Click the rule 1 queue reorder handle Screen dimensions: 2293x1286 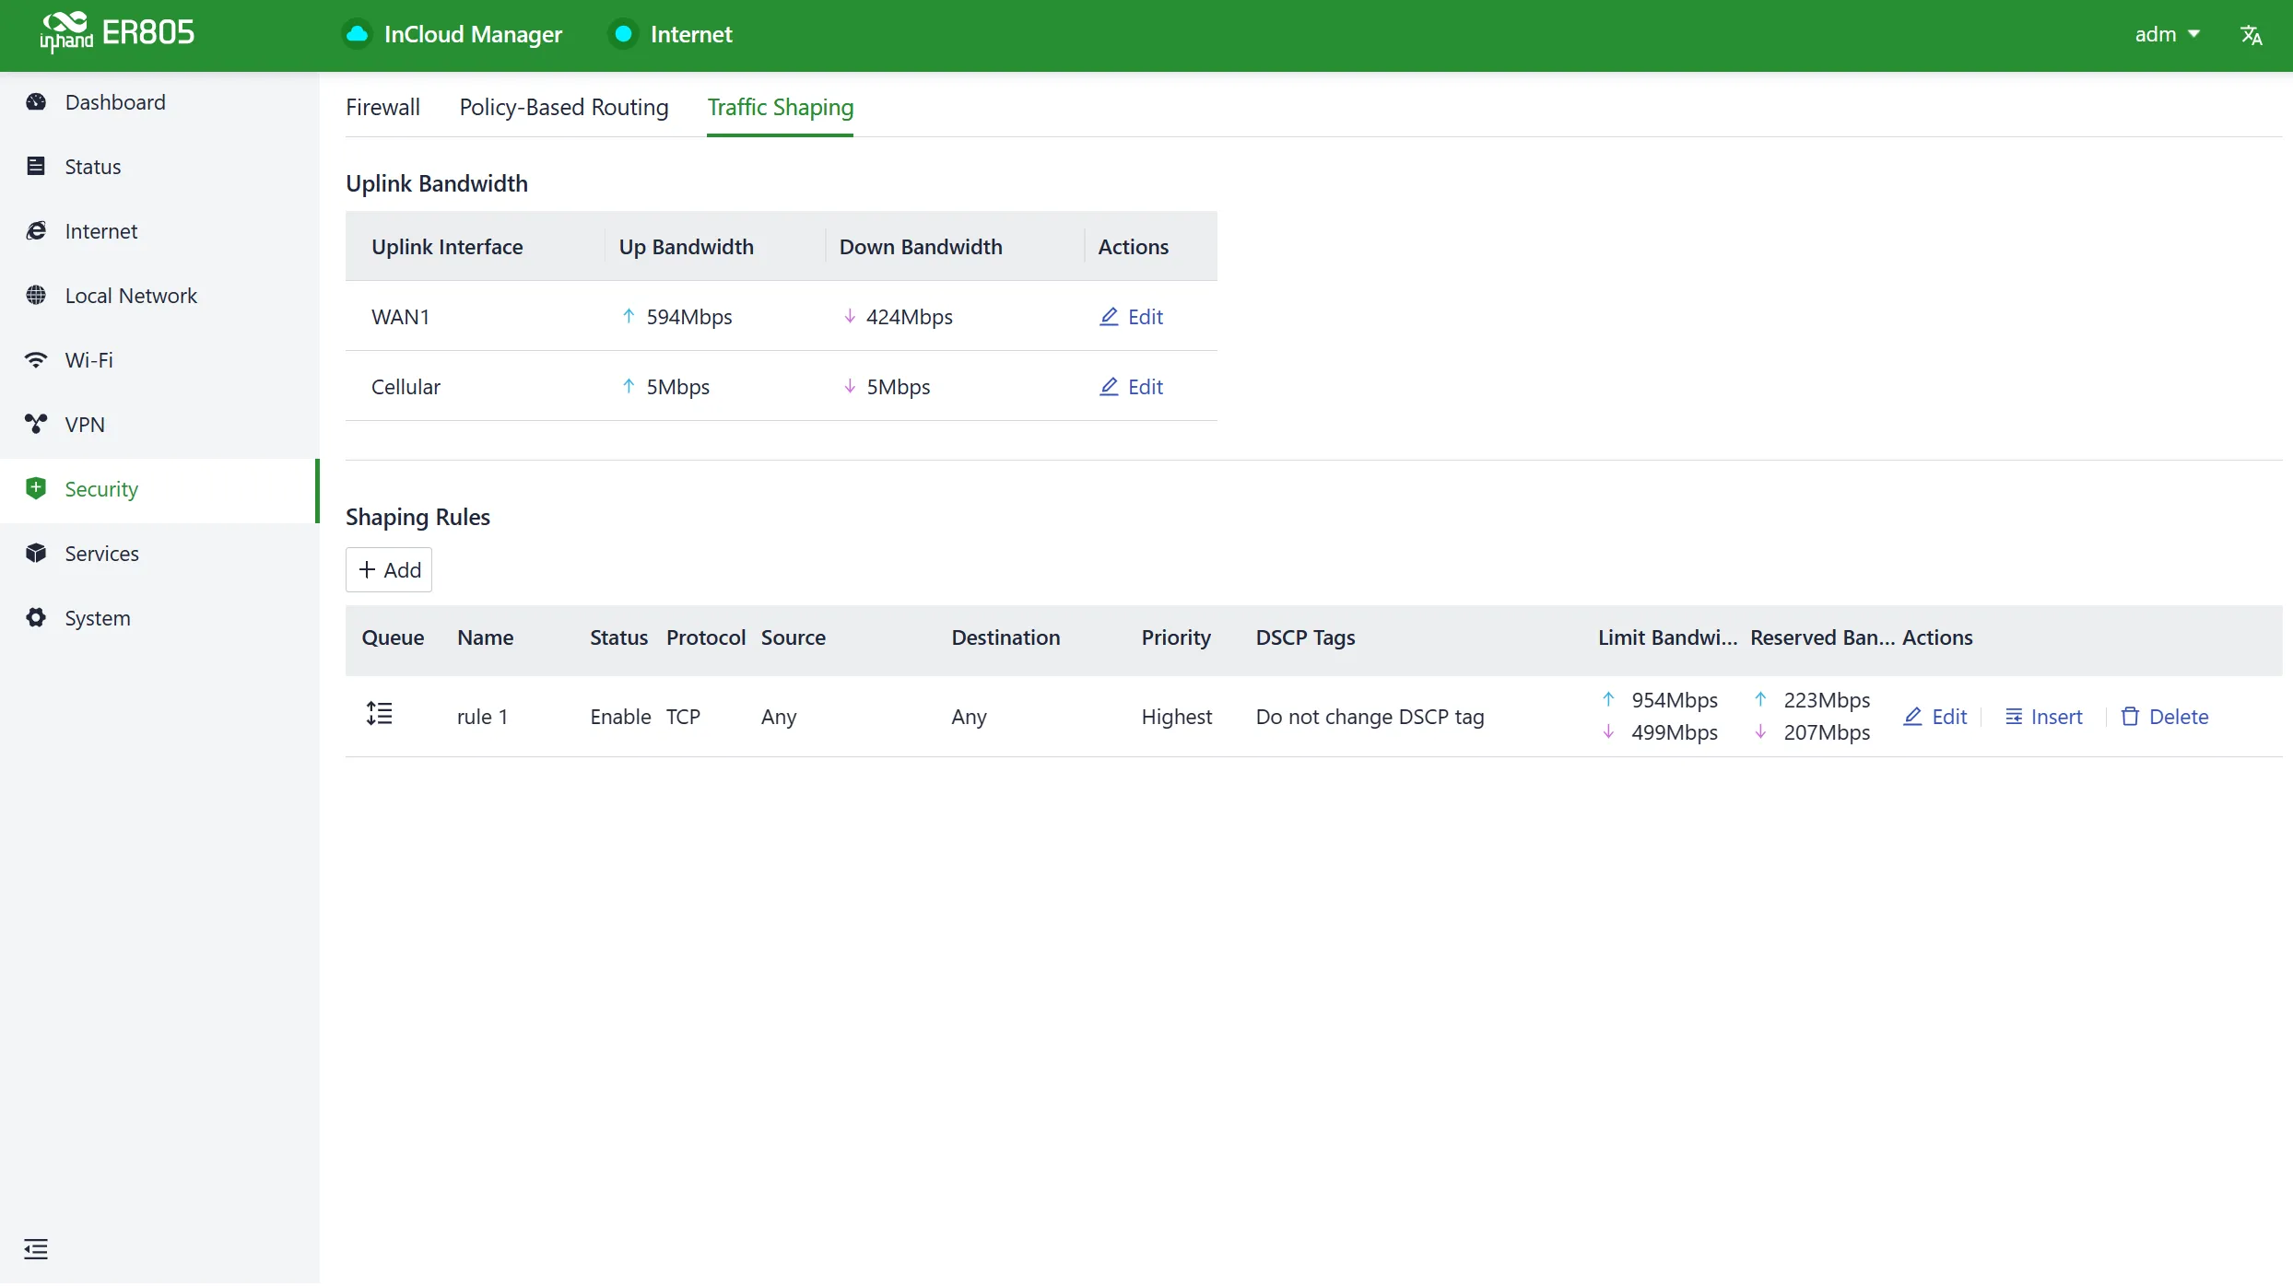379,714
